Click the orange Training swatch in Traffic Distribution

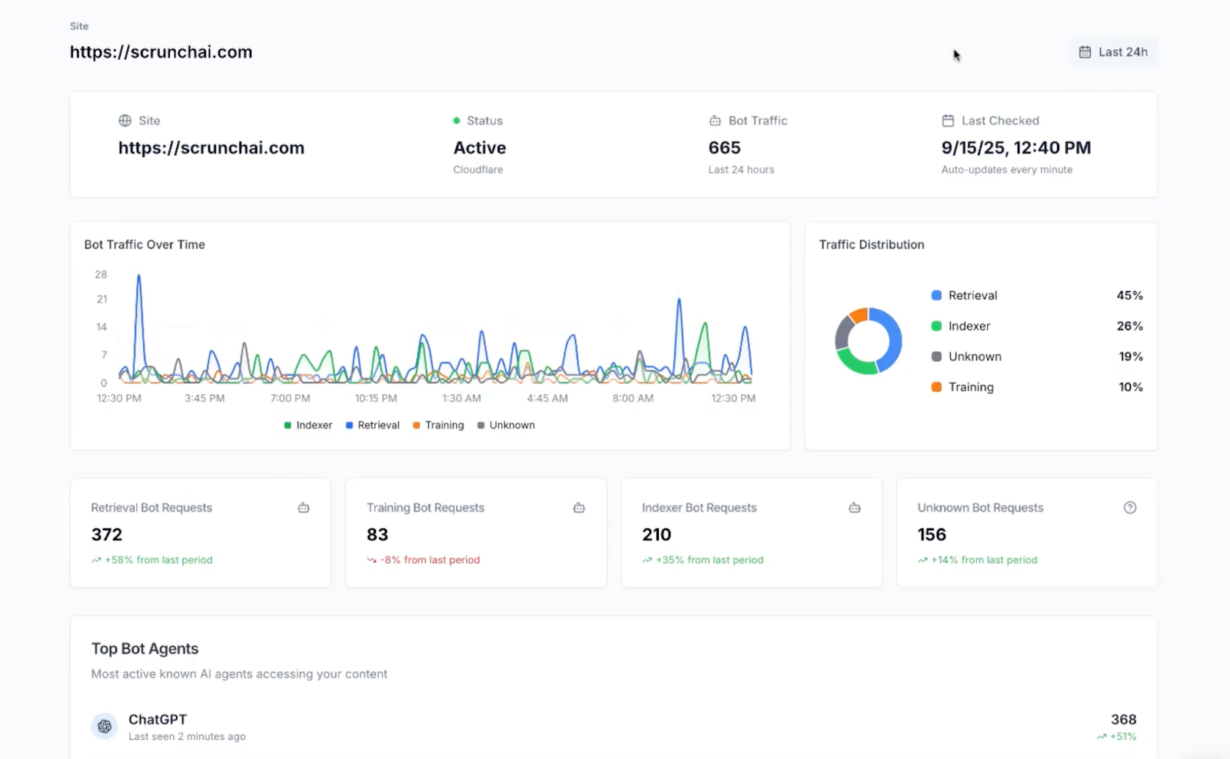[x=936, y=387]
